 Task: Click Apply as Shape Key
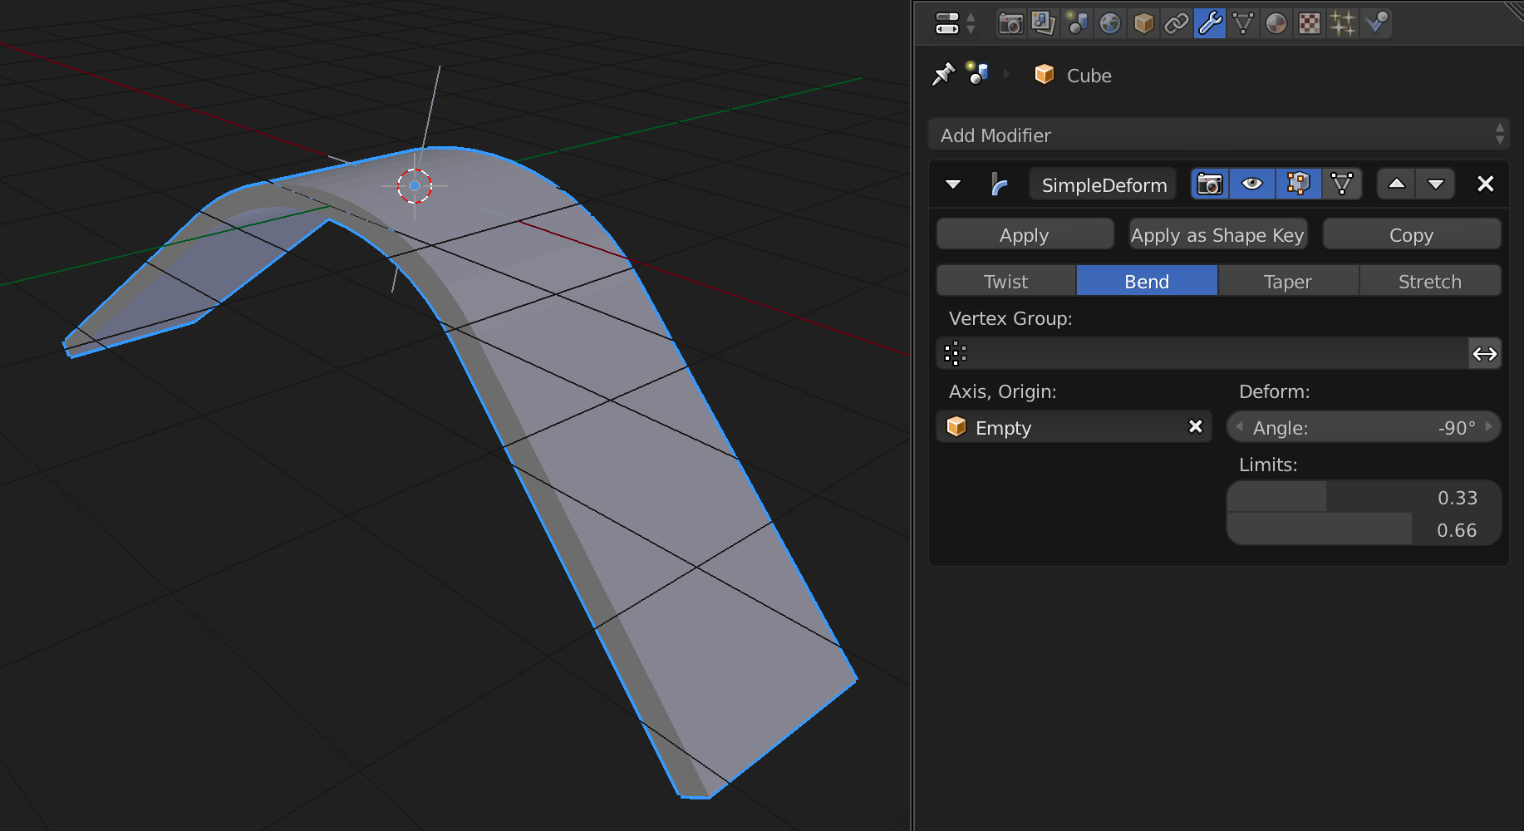pos(1217,234)
